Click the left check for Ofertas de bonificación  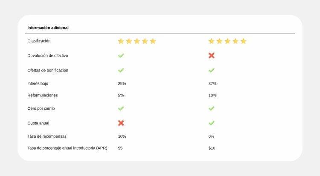point(121,70)
